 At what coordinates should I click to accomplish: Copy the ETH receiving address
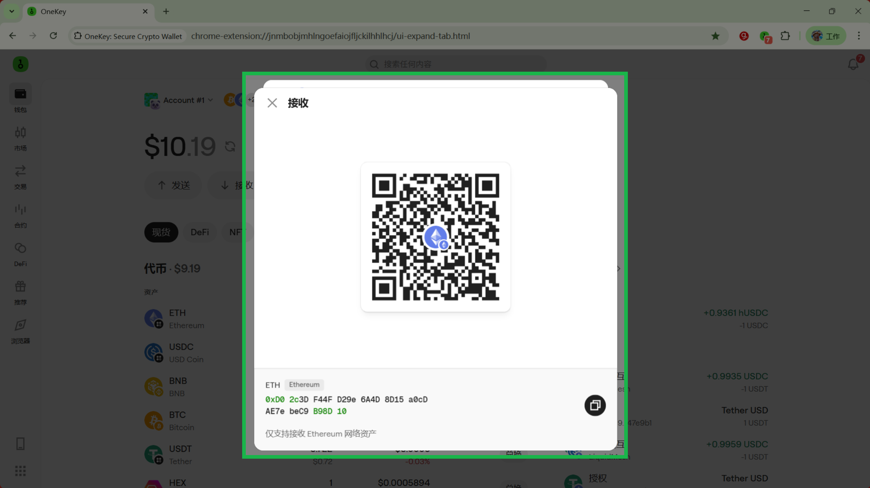coord(595,405)
